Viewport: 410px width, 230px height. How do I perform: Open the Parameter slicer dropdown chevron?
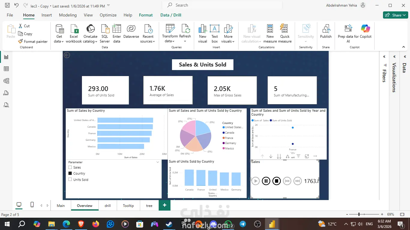(158, 162)
